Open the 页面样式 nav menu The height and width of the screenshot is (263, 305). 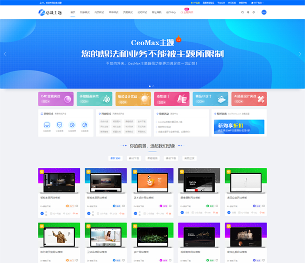tap(128, 12)
